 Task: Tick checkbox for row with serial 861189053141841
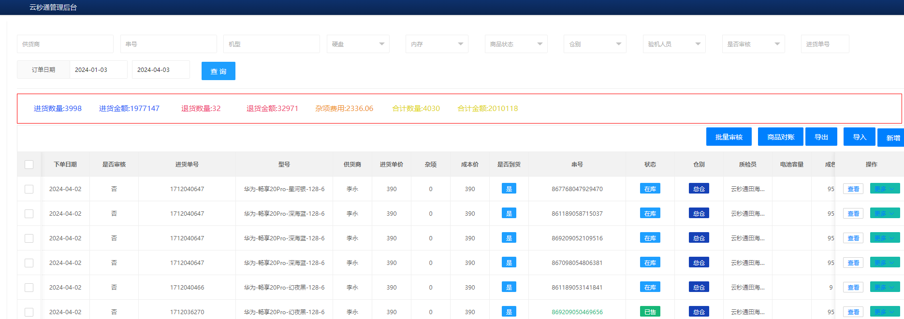[29, 288]
